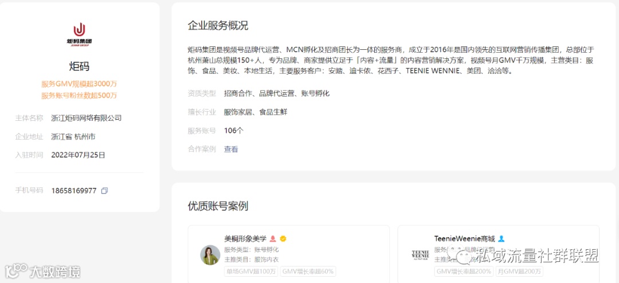Click the company name 浙江炬码网络有限公司
The image size is (619, 283).
tap(87, 118)
